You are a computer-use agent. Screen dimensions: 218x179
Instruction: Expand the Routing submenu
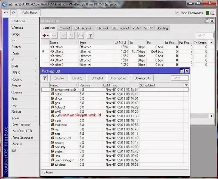(35, 79)
